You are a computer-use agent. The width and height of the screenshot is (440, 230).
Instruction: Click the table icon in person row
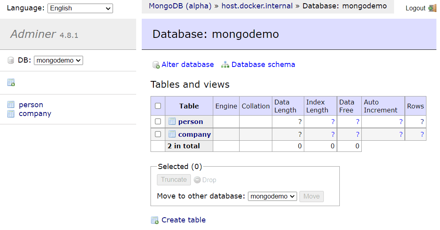pyautogui.click(x=172, y=122)
